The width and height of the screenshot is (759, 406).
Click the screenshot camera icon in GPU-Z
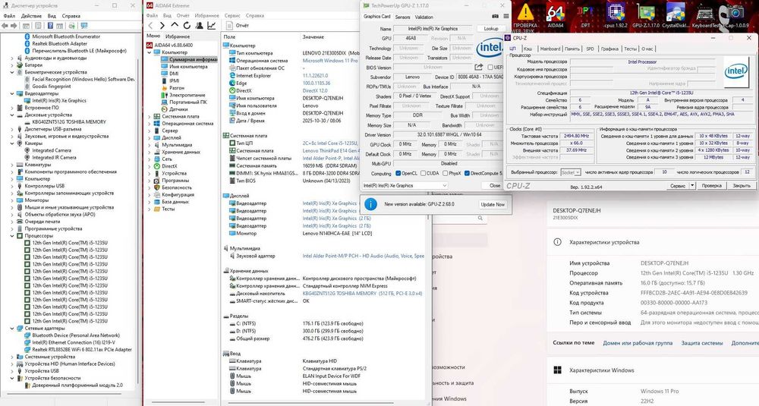(495, 17)
